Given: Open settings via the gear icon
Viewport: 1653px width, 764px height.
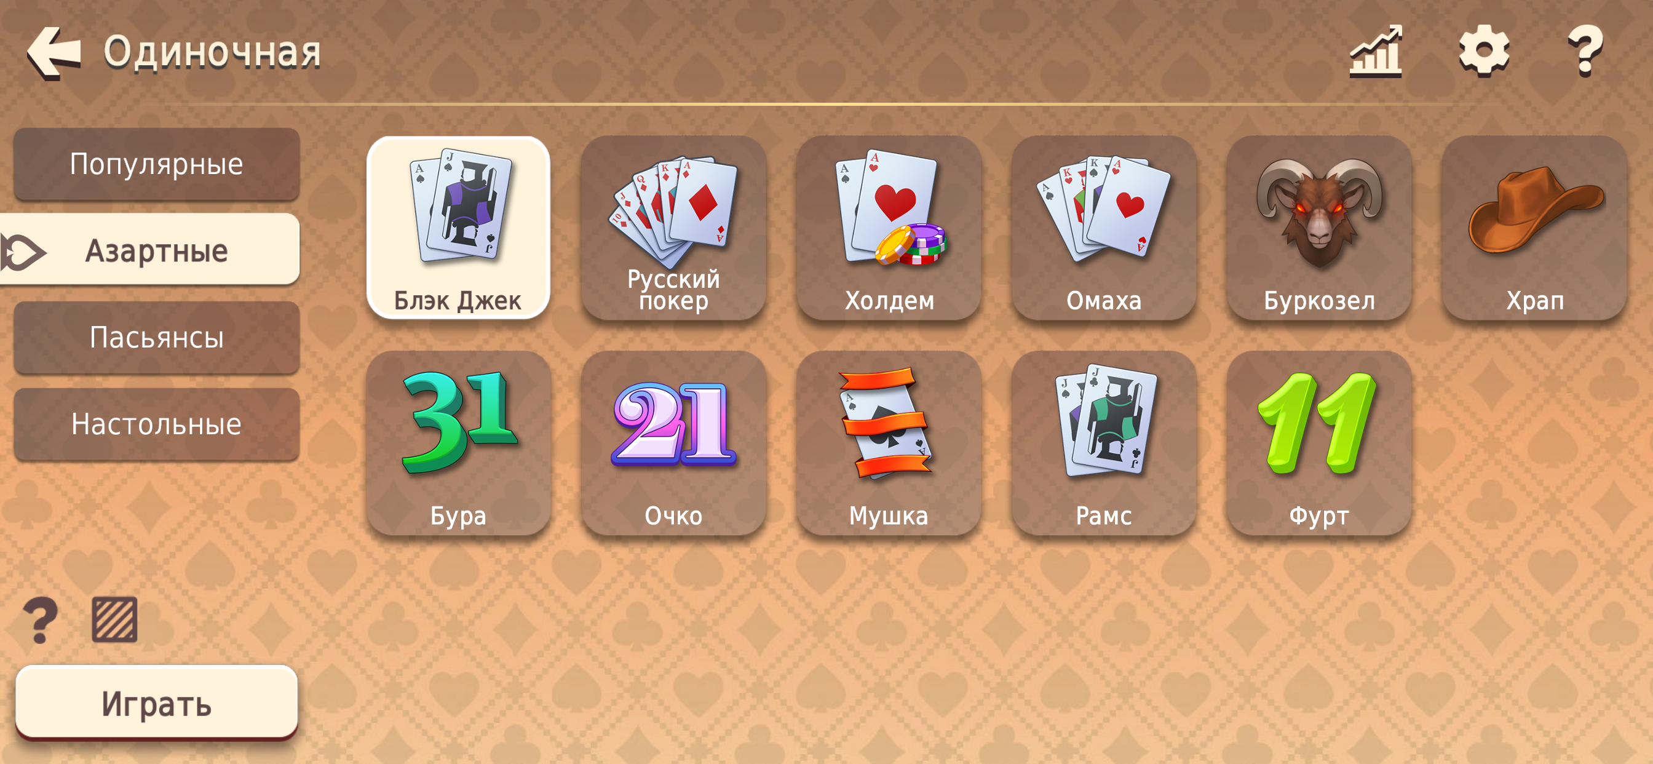Looking at the screenshot, I should (x=1484, y=51).
